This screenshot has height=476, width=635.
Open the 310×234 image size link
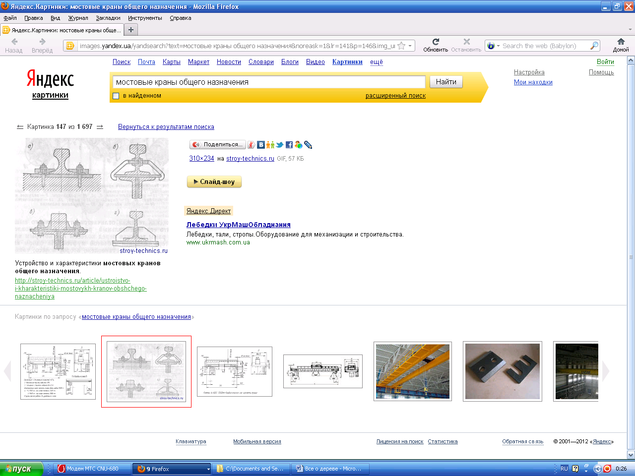click(201, 159)
